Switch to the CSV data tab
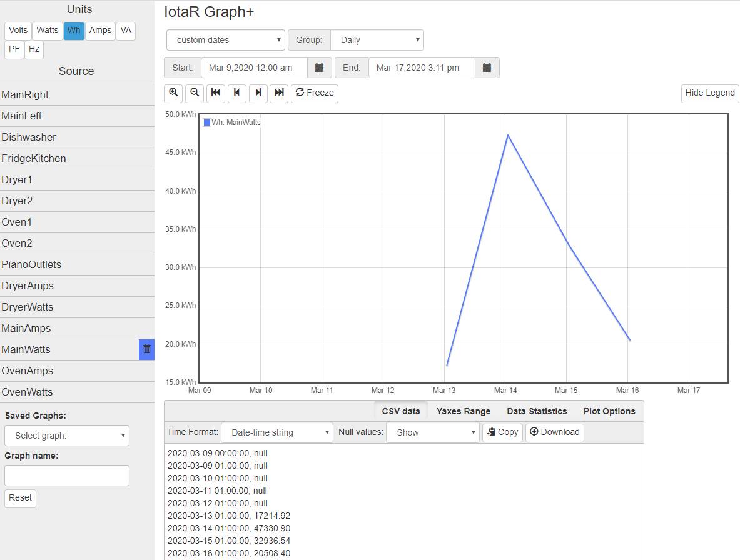740x560 pixels. [x=401, y=411]
